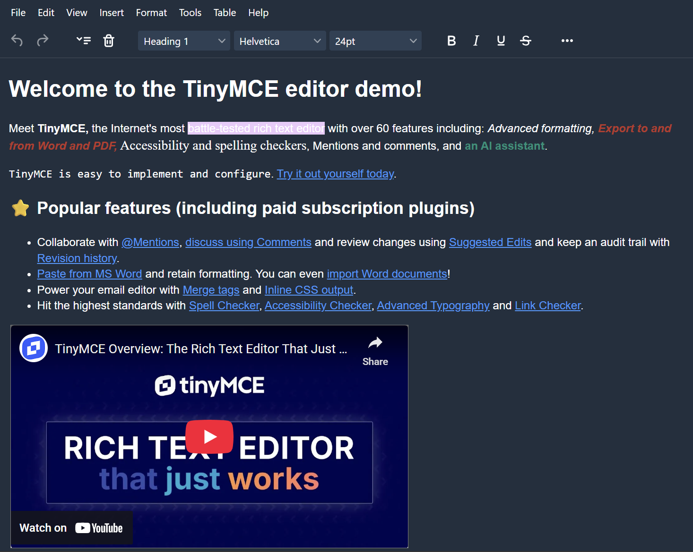The height and width of the screenshot is (552, 693).
Task: Open the File menu
Action: (18, 13)
